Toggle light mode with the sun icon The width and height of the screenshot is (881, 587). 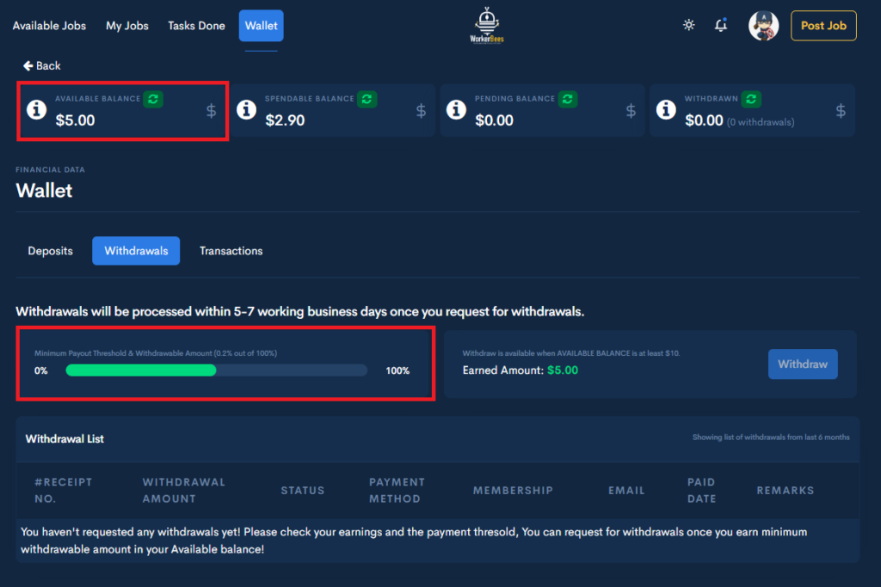(688, 25)
